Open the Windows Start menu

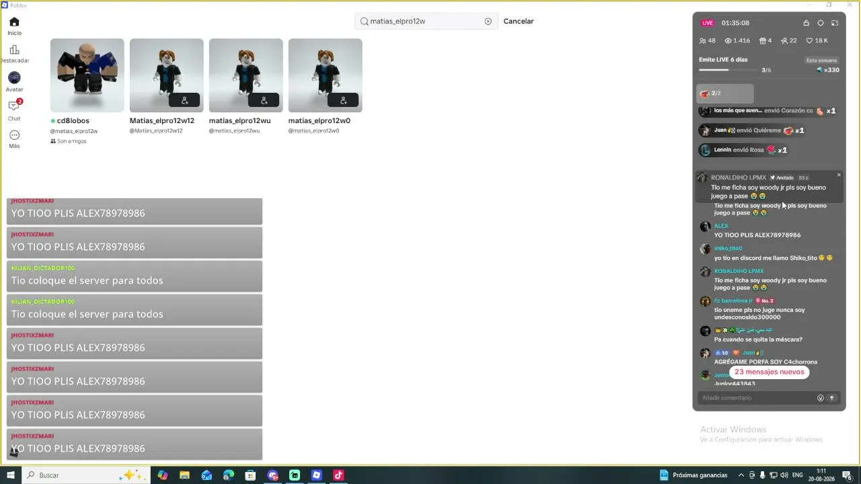click(x=11, y=475)
